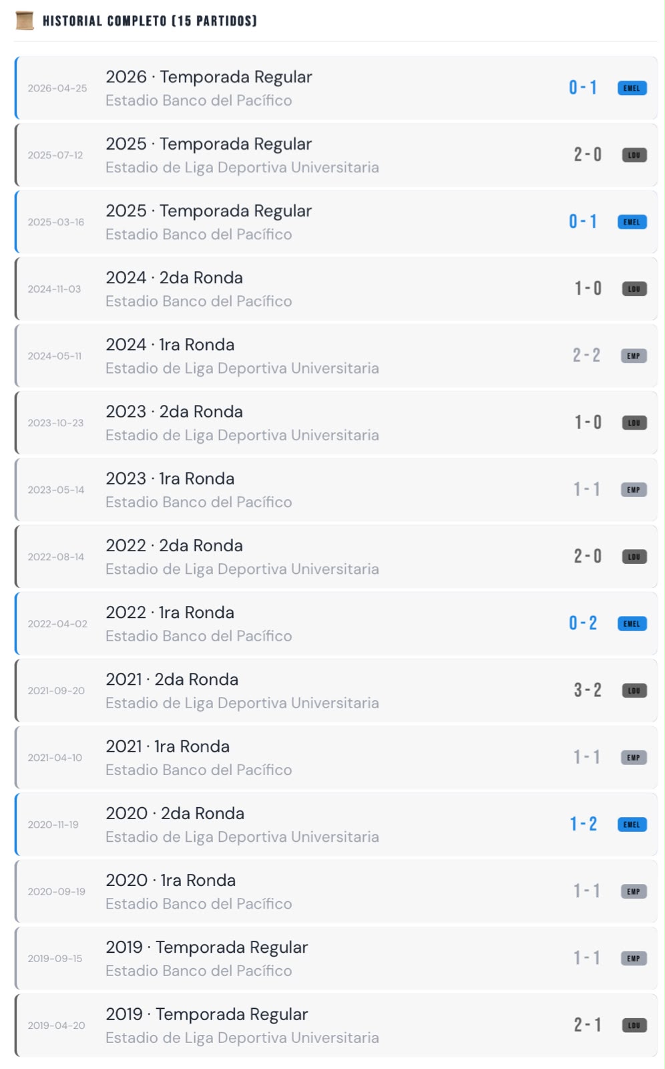
Task: Click the EMP badge on 2024-05-11 match
Action: coord(634,356)
